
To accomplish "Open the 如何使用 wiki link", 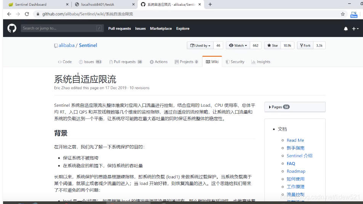I will [296, 179].
